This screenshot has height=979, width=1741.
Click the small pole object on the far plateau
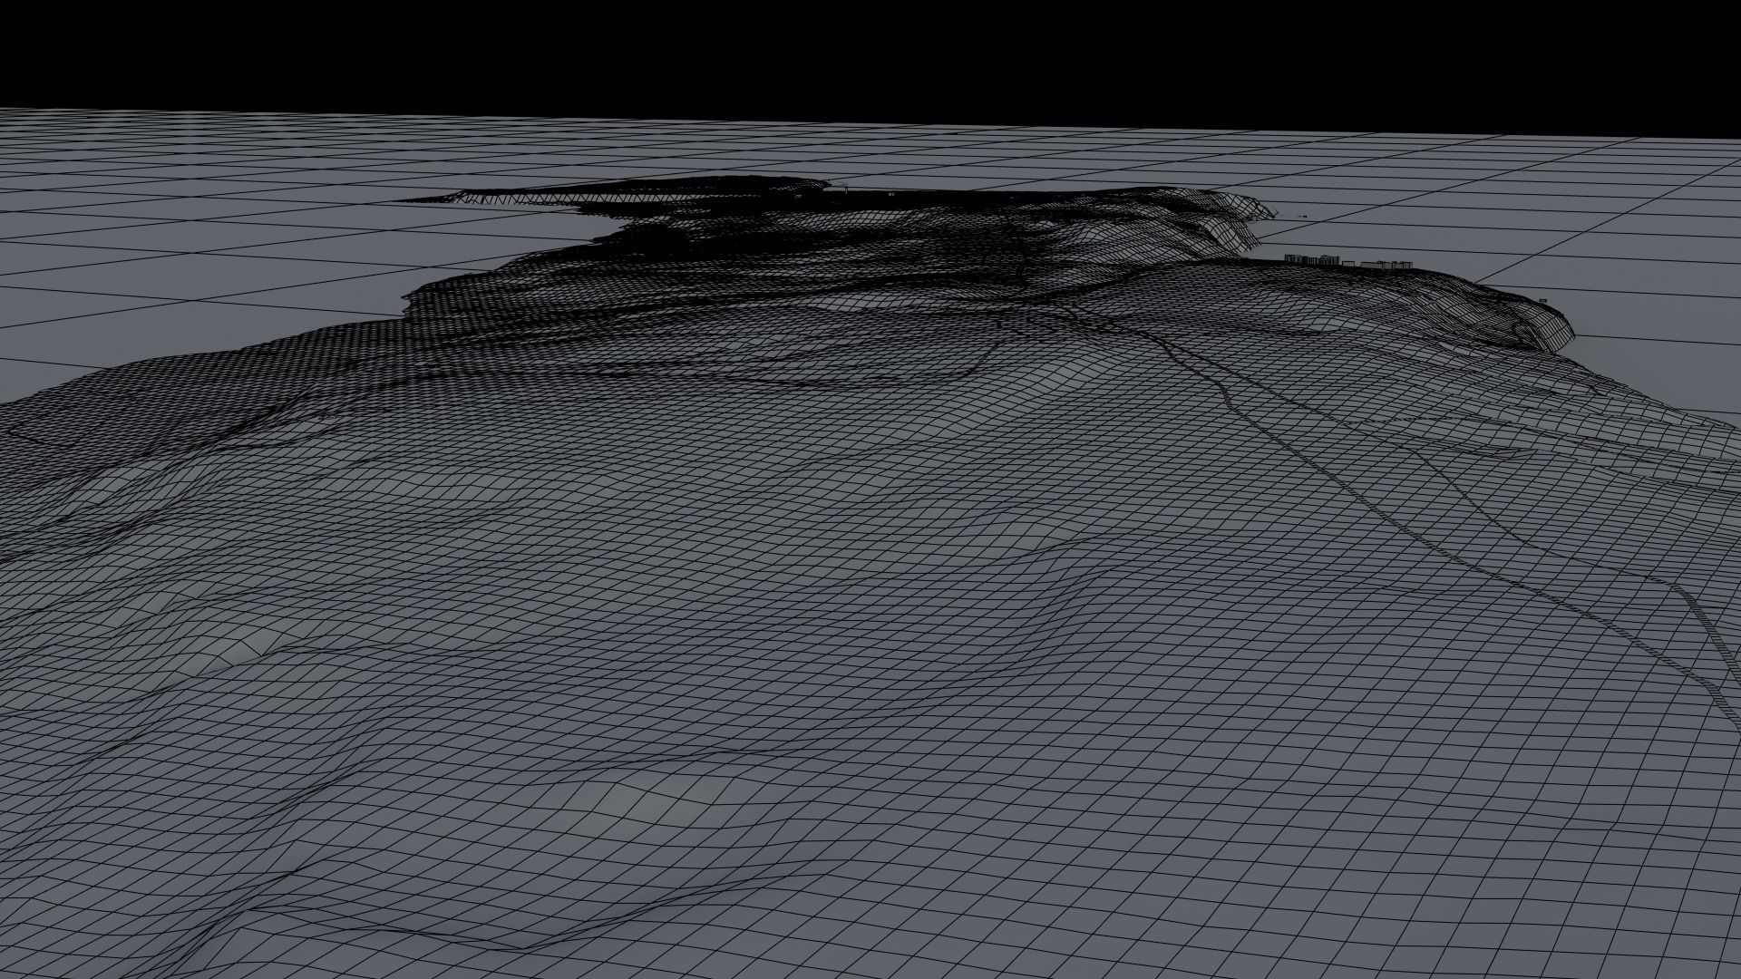click(844, 189)
